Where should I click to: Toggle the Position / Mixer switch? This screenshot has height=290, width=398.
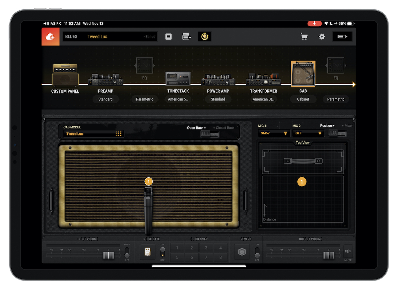click(338, 133)
